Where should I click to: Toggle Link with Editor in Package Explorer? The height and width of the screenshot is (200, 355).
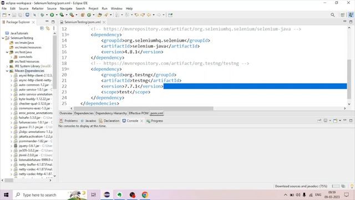click(x=48, y=28)
